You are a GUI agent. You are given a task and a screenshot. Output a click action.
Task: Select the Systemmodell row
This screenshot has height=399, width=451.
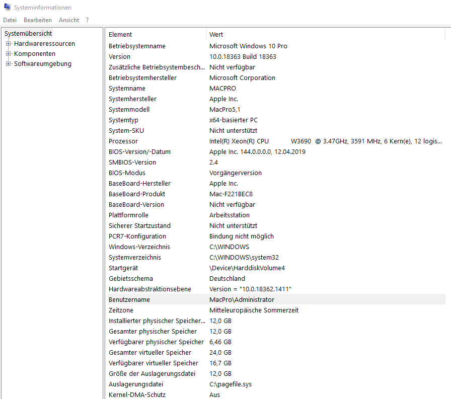(276, 110)
